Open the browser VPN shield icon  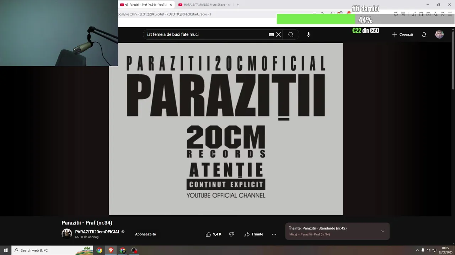tap(443, 14)
